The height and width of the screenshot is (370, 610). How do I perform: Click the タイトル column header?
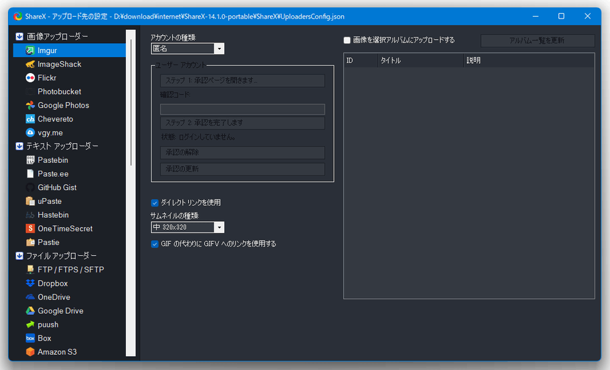tap(421, 60)
